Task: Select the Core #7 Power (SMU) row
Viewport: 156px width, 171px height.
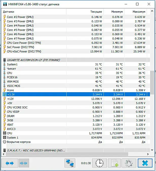Action: pyautogui.click(x=76, y=39)
